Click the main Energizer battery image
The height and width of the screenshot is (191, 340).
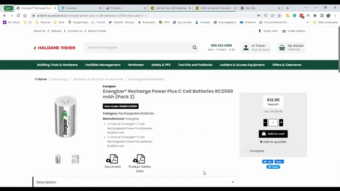point(65,117)
